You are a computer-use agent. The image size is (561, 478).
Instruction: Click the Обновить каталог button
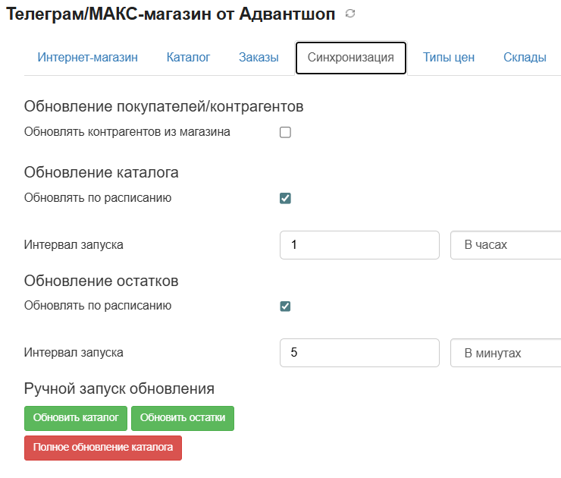point(76,418)
